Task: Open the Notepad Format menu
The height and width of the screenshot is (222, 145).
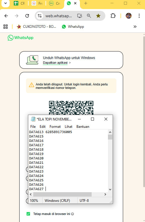Action: click(x=55, y=127)
